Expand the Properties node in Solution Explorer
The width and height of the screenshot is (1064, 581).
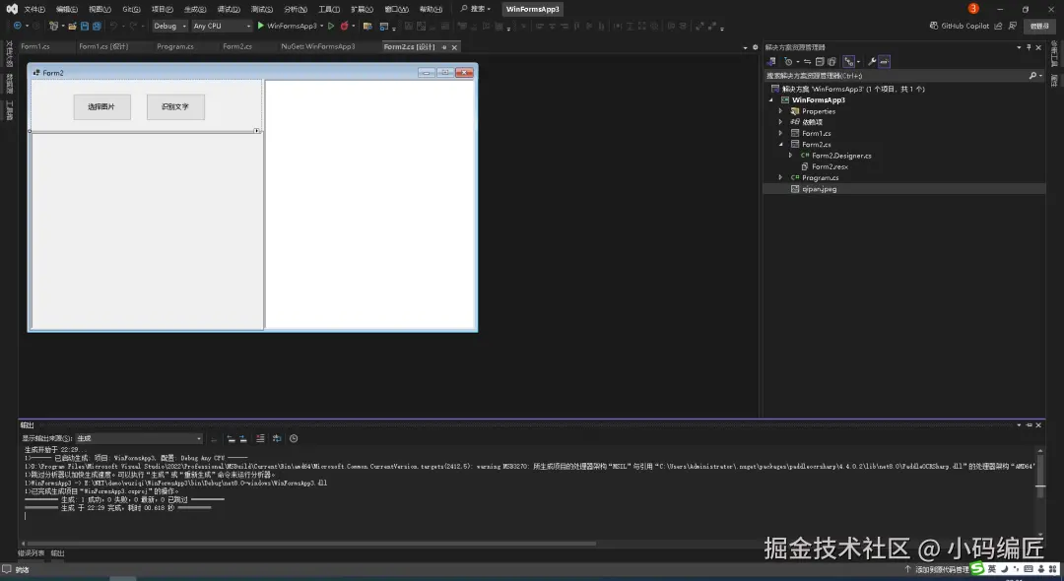[x=780, y=111]
